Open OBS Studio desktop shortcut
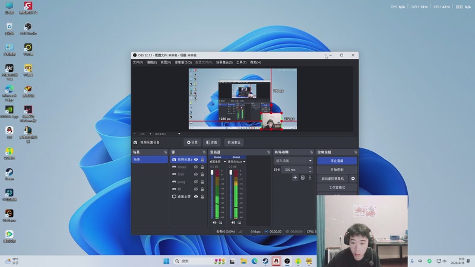 click(x=28, y=29)
